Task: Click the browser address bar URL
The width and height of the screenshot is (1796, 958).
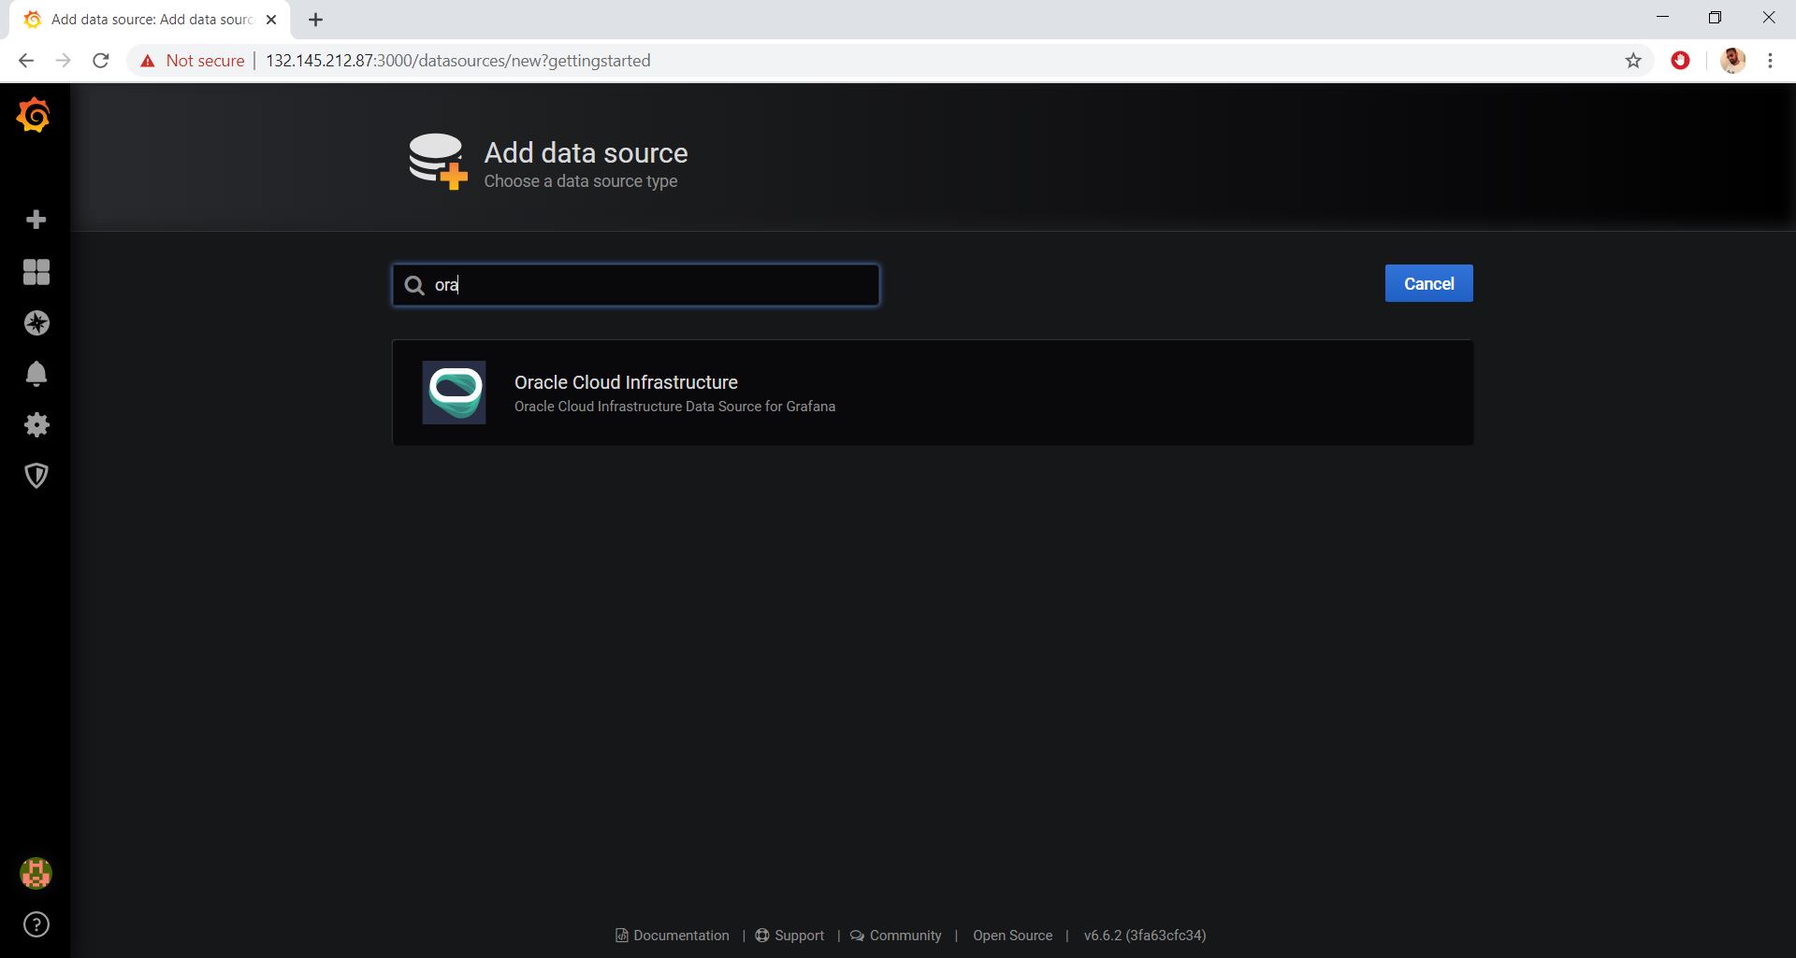Action: [457, 61]
